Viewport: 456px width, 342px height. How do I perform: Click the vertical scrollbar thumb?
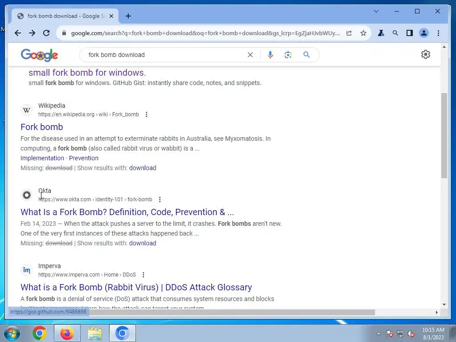coord(444,135)
